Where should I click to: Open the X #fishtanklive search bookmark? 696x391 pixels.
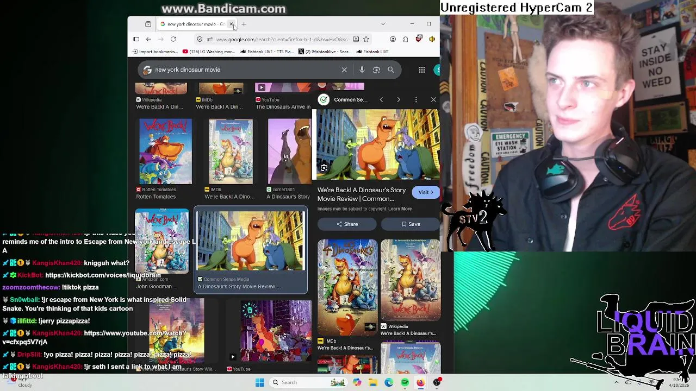(325, 52)
